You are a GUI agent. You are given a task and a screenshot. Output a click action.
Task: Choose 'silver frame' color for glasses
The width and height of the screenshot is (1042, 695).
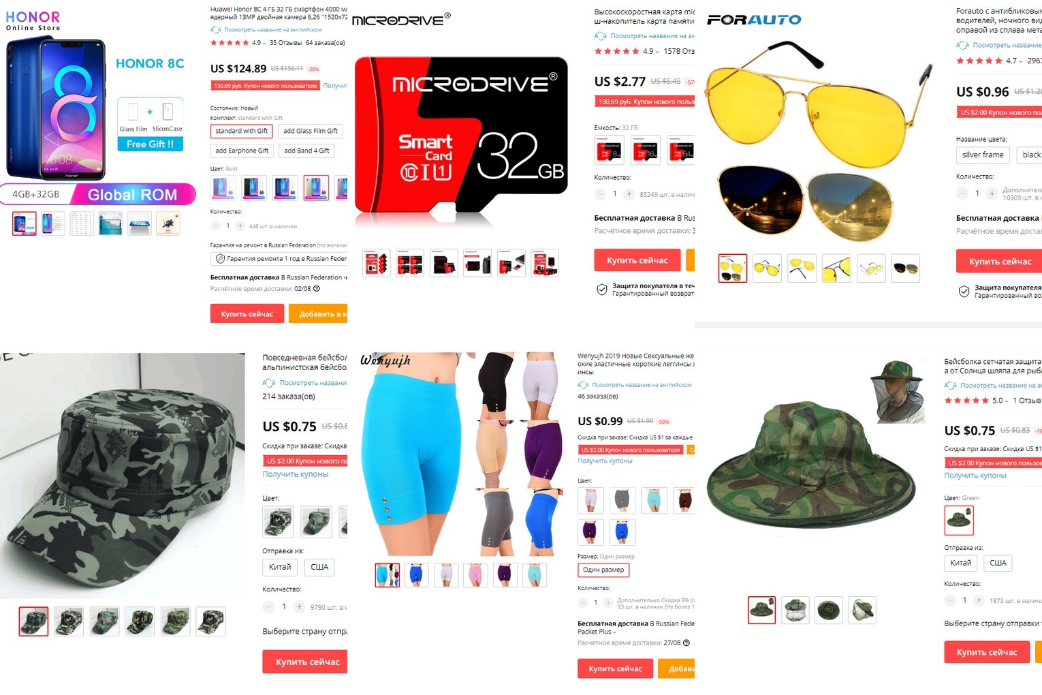tap(983, 155)
